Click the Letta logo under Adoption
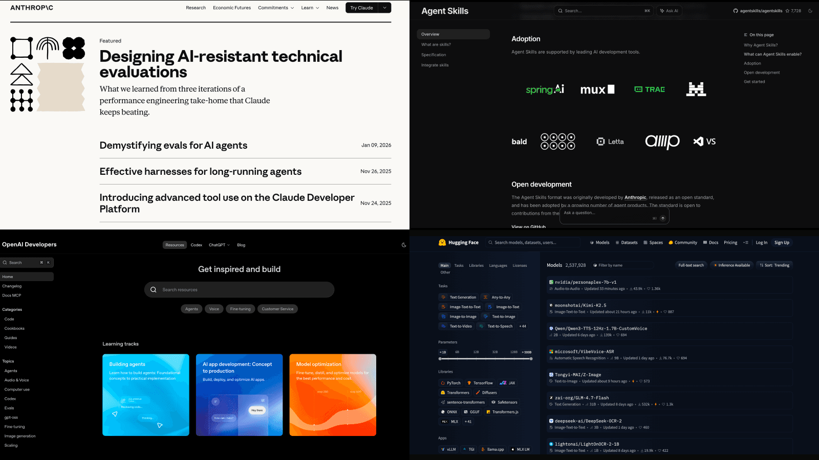 coord(610,142)
